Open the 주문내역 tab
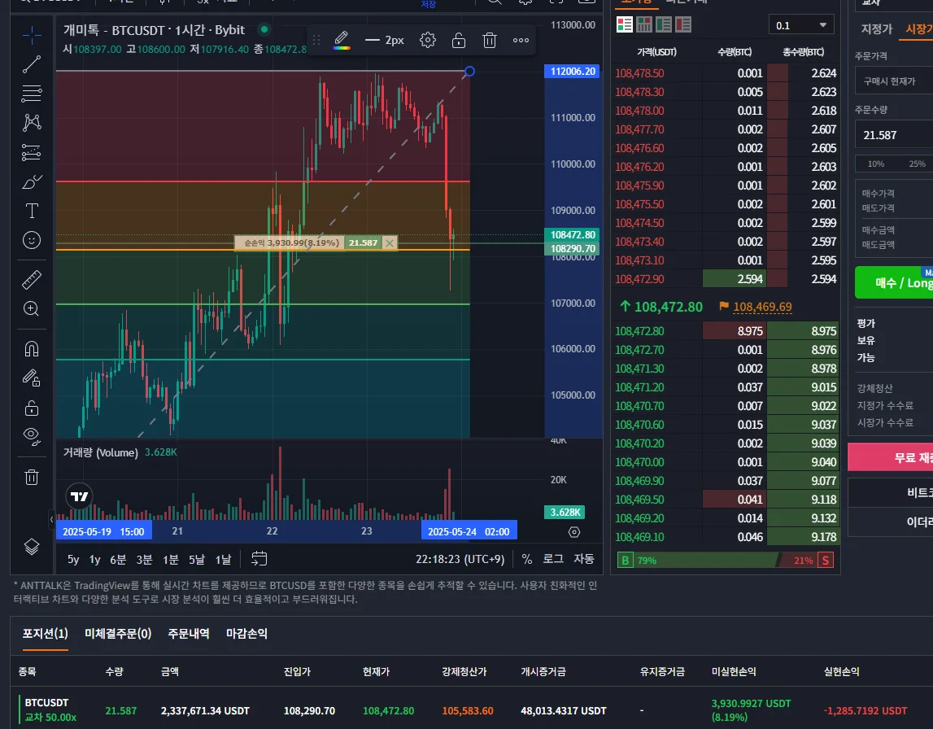This screenshot has width=933, height=729. pos(189,633)
